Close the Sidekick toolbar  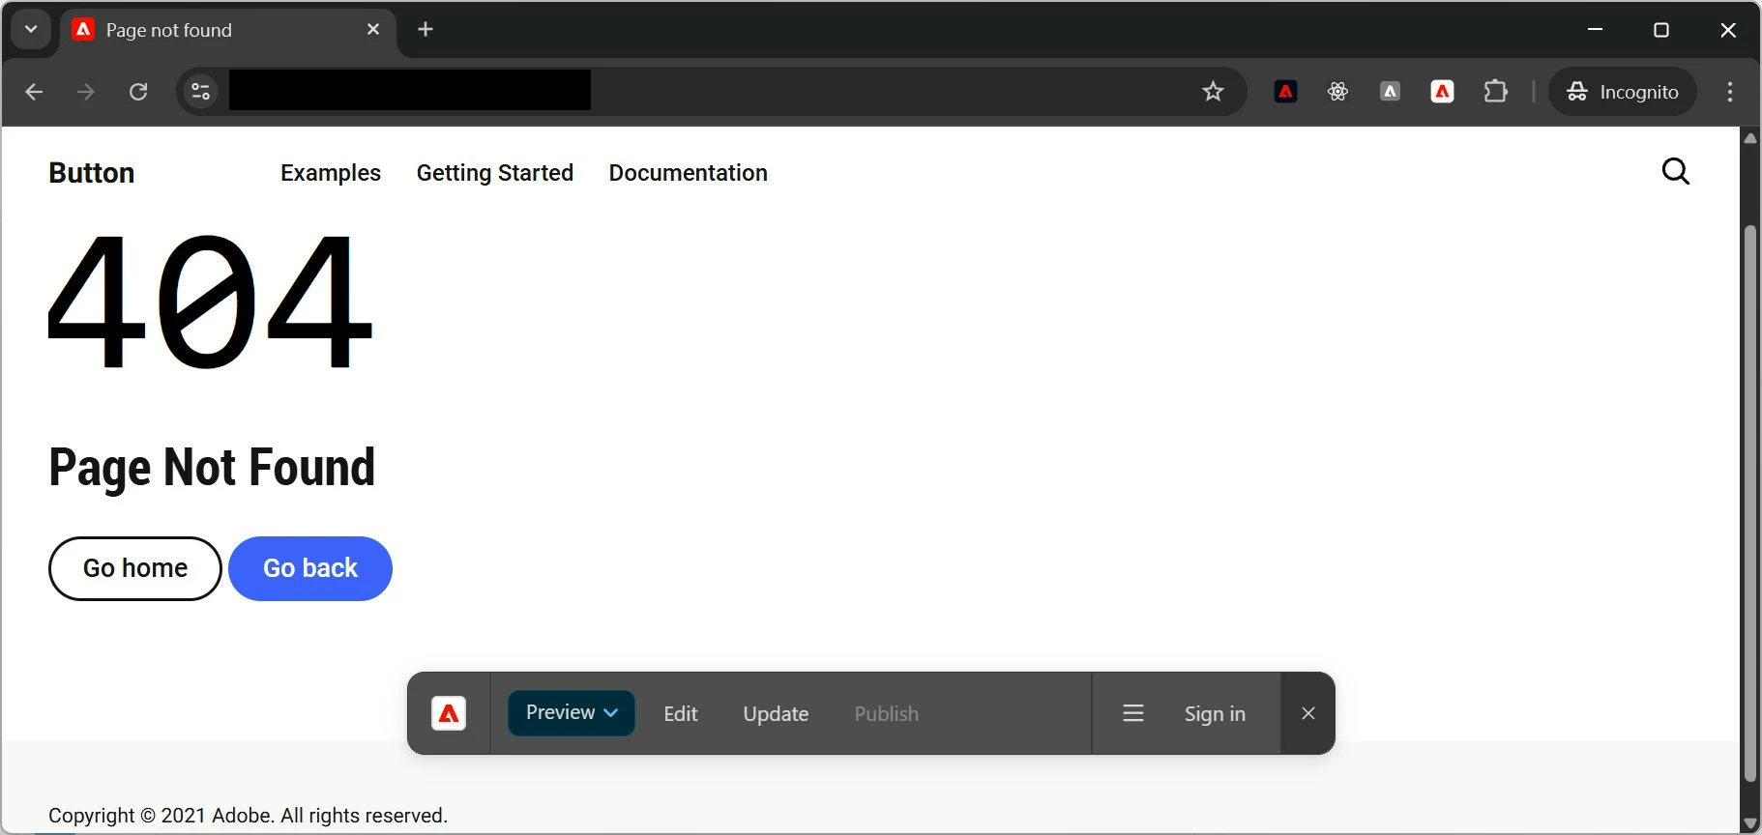click(x=1308, y=713)
